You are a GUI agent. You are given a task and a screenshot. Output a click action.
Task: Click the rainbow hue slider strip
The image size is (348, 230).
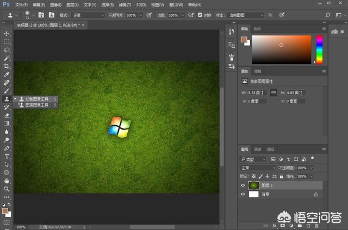coord(319,49)
